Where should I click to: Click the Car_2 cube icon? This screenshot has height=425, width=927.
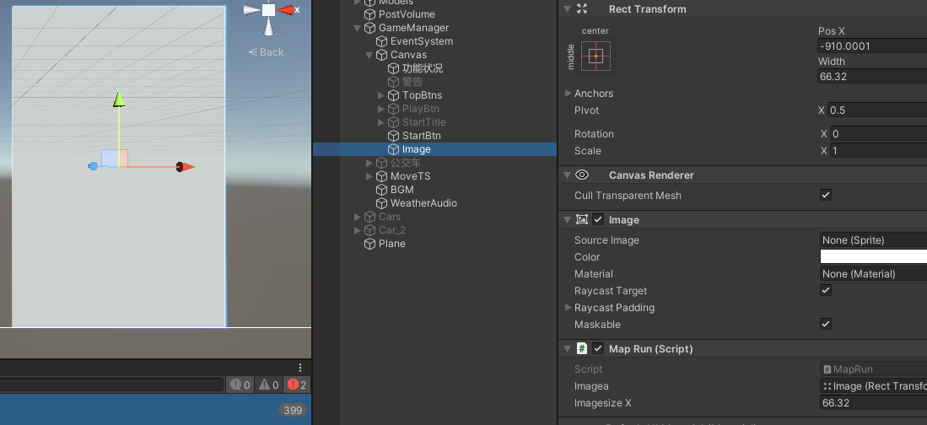[x=370, y=230]
